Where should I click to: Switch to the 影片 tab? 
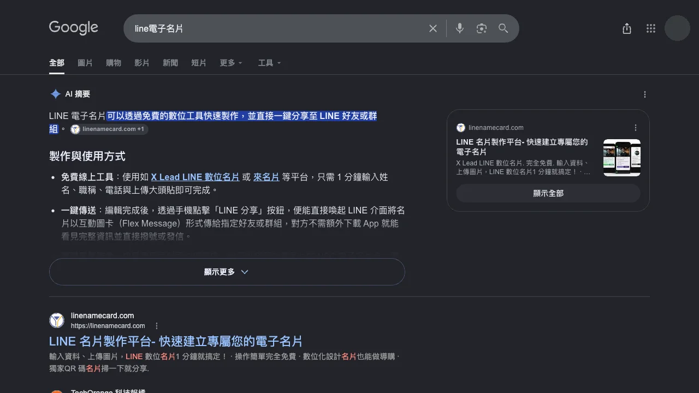point(142,63)
